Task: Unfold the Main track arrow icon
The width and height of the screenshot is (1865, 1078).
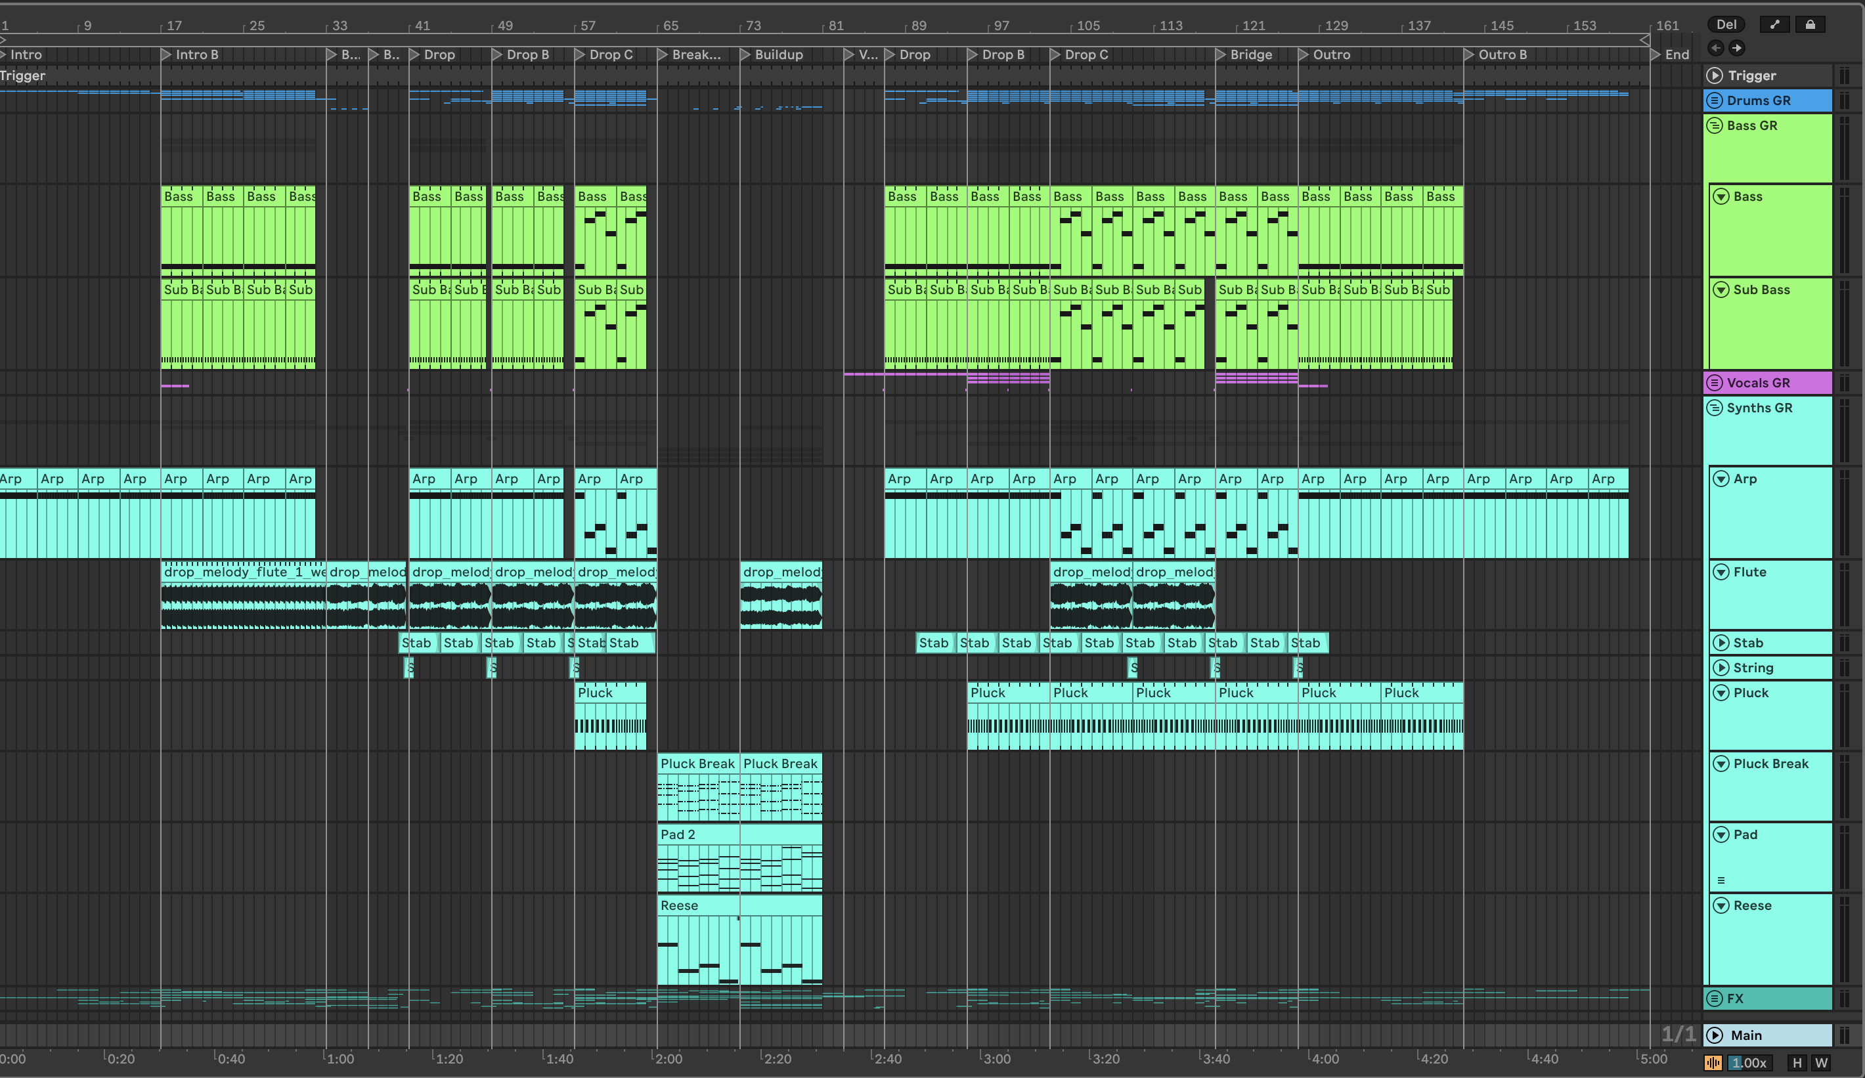Action: (1715, 1036)
